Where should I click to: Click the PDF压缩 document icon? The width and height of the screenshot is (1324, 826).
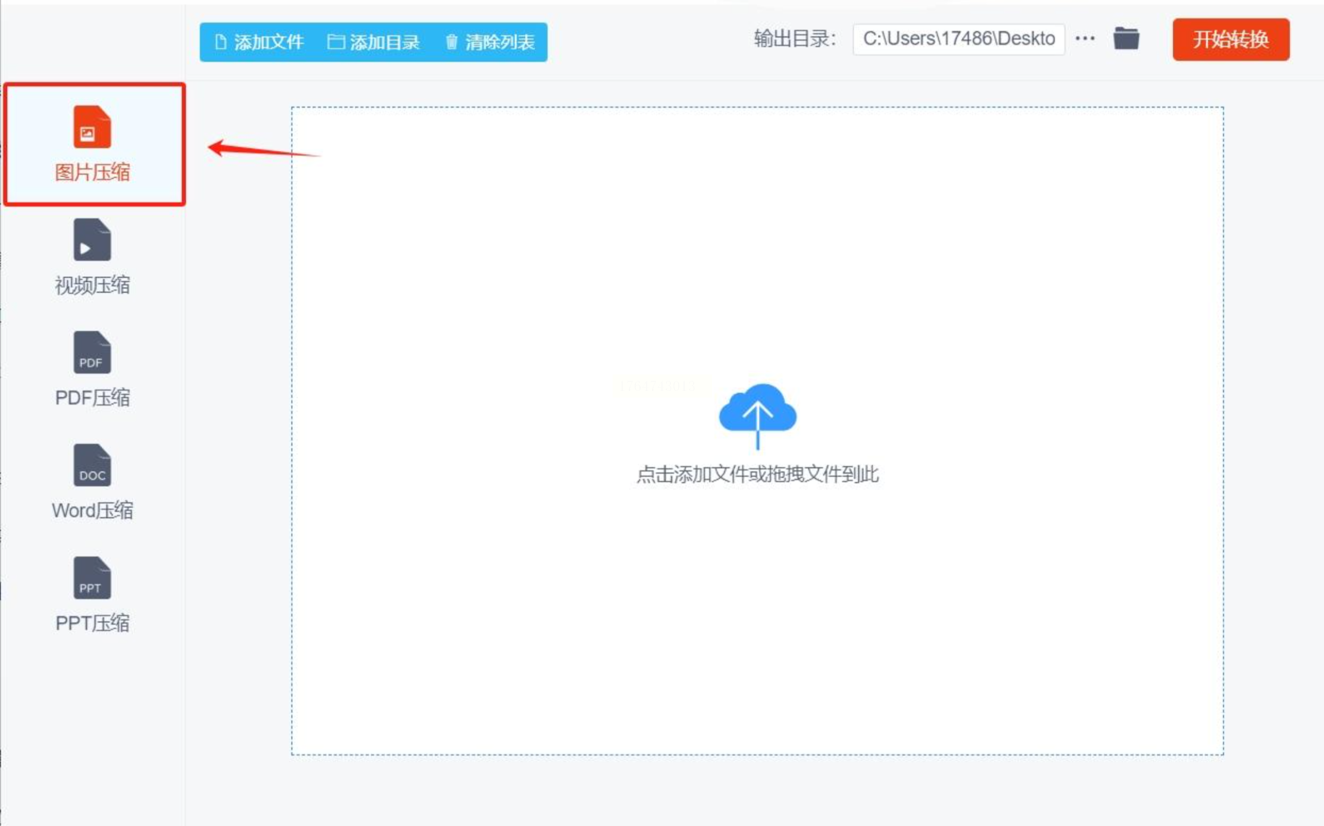tap(92, 352)
